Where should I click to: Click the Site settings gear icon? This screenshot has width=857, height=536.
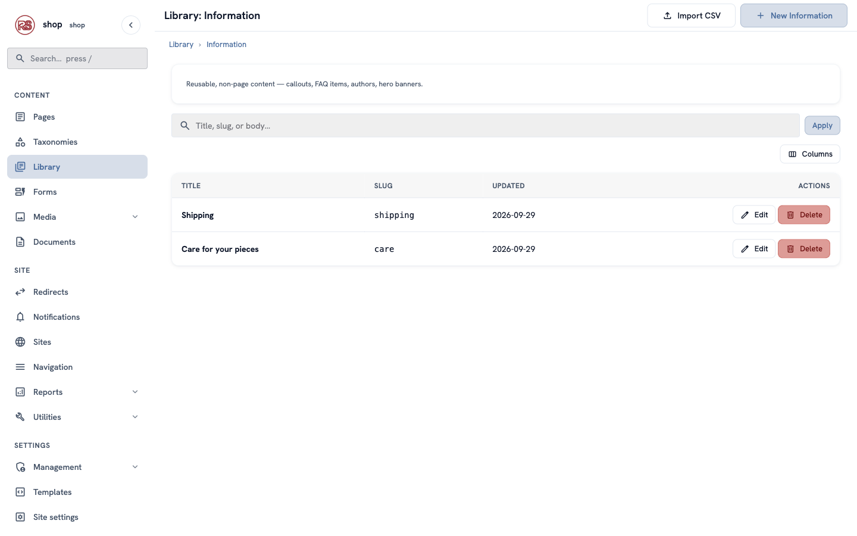[x=20, y=517]
